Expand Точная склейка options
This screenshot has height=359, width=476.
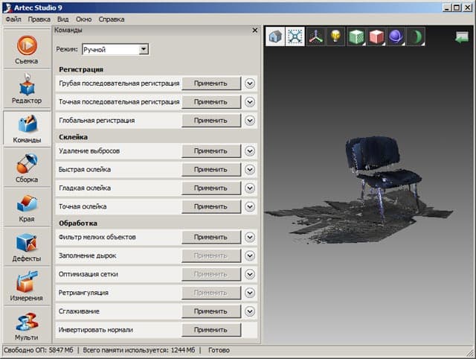pos(250,206)
